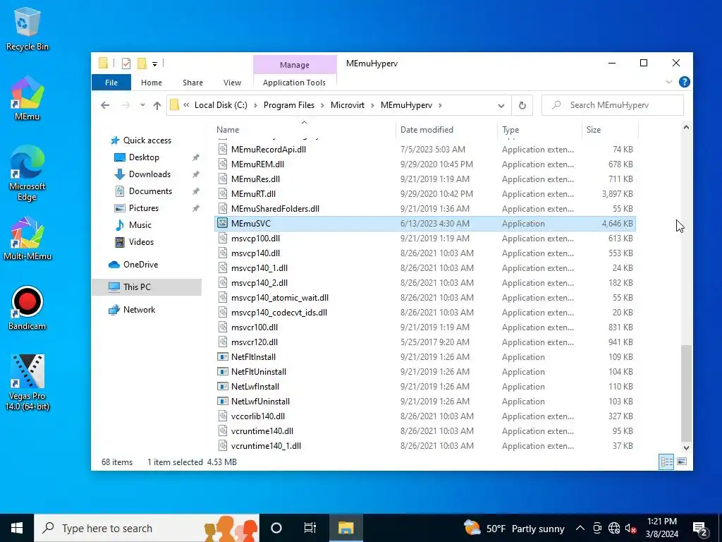Select Network in the navigation pane
The height and width of the screenshot is (542, 722).
[x=139, y=310]
